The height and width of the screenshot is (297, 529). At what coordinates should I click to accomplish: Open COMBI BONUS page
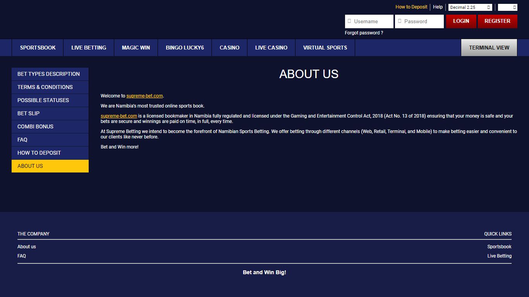[50, 126]
